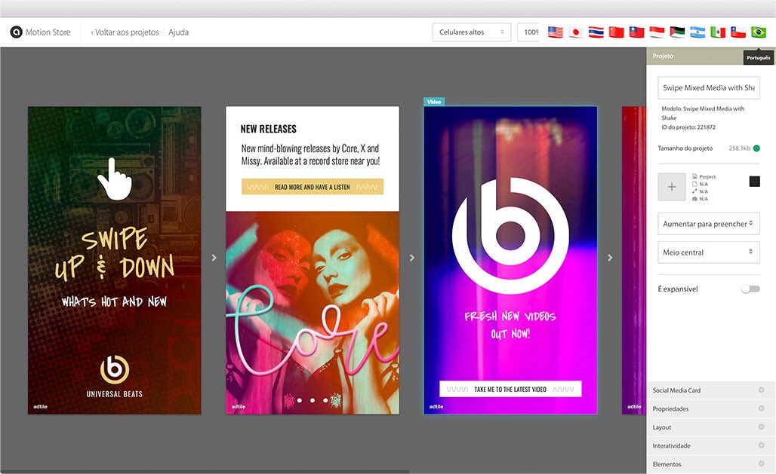This screenshot has height=474, width=776.
Task: Open the Celulares altos device dropdown
Action: 472,32
